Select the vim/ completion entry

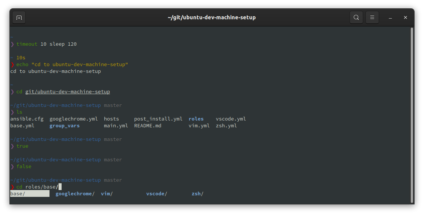(107, 193)
